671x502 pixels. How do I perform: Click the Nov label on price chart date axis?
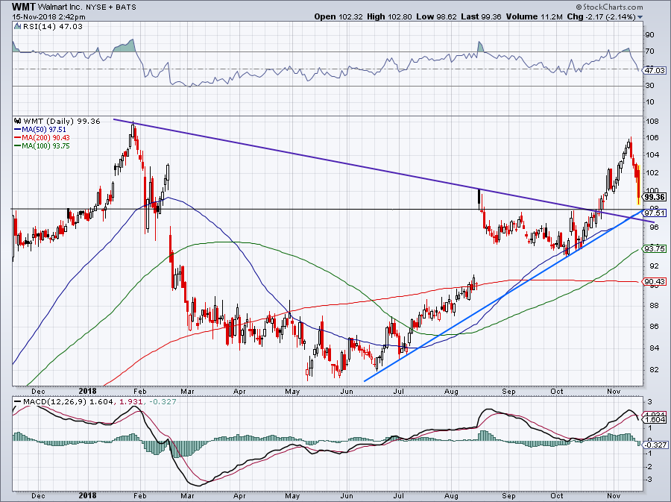pos(614,391)
